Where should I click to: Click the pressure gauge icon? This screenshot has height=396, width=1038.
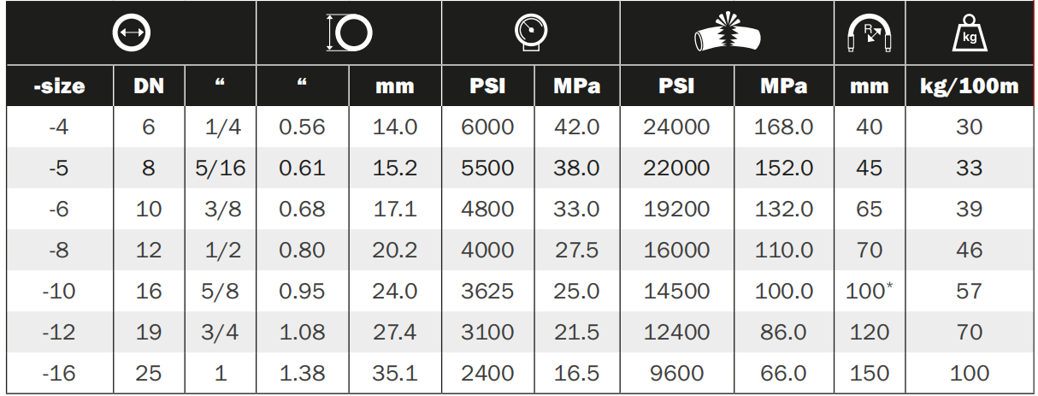(532, 33)
